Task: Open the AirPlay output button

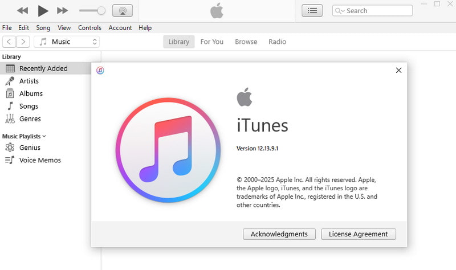Action: click(123, 11)
